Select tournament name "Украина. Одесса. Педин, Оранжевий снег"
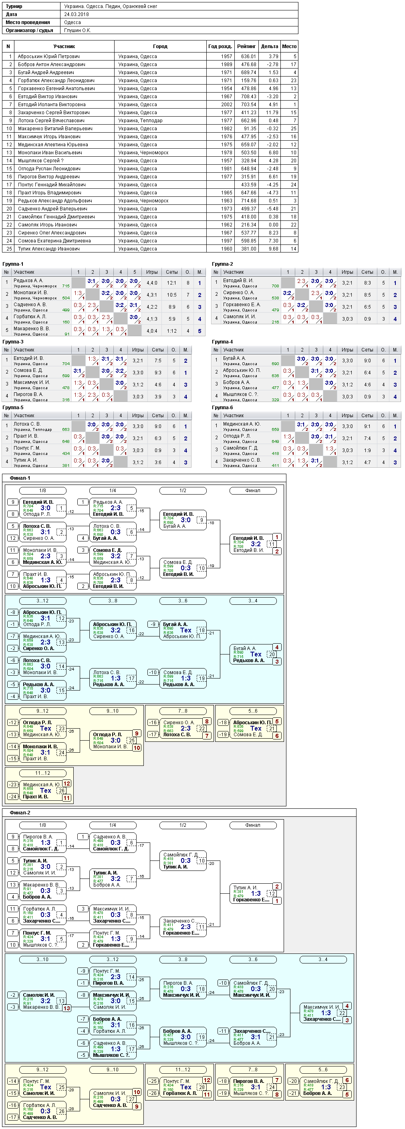 pyautogui.click(x=111, y=6)
